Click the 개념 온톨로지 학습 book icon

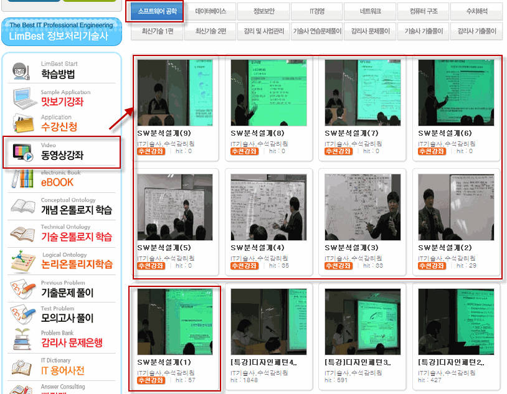pos(22,207)
